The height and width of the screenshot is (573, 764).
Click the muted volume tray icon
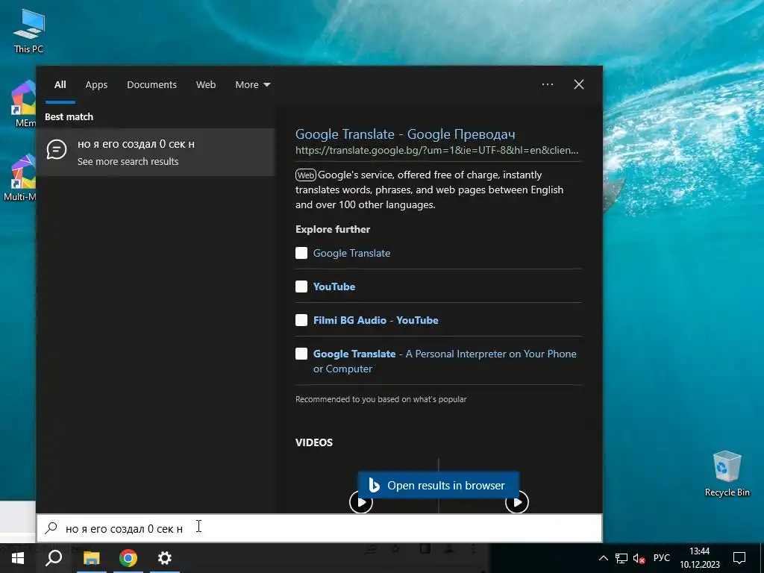[x=639, y=558]
